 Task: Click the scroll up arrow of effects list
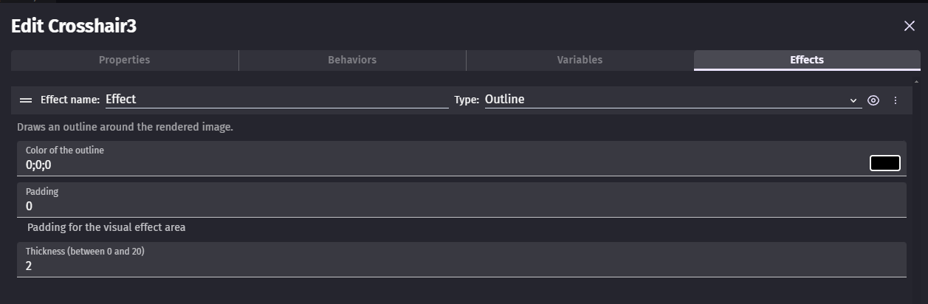916,81
